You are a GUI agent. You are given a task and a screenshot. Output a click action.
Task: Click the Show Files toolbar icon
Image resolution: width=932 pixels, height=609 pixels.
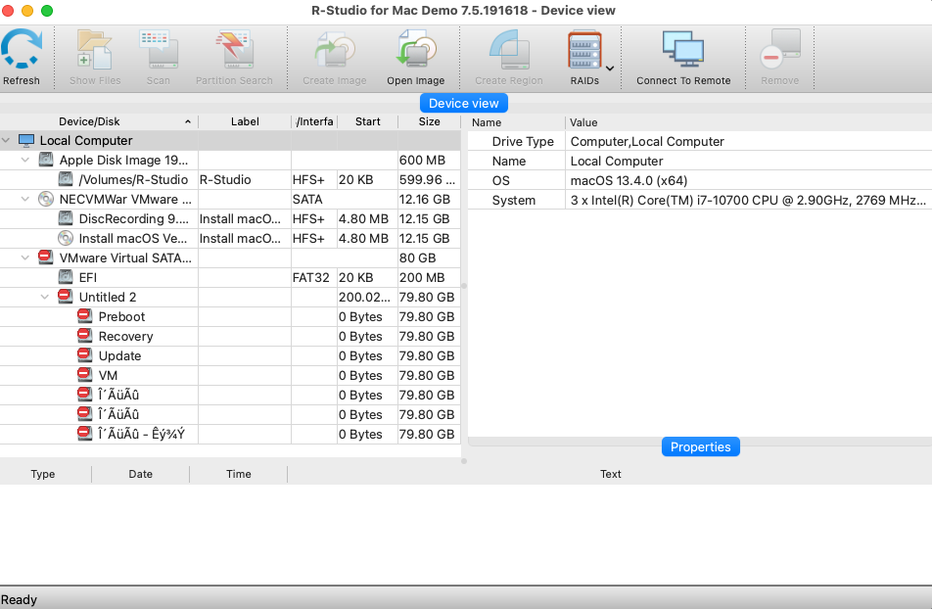[x=95, y=49]
